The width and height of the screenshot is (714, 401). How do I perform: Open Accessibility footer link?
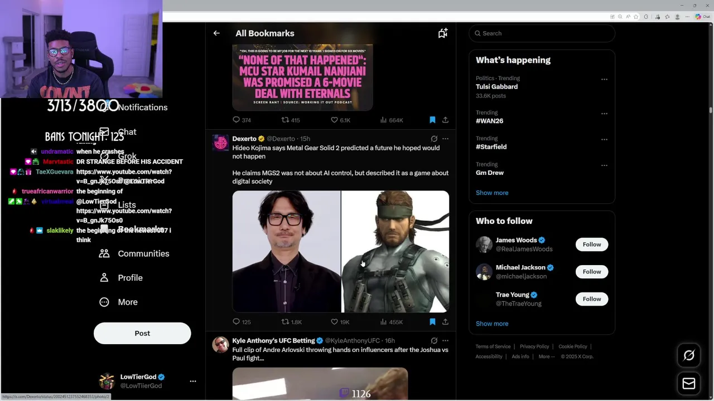pos(489,356)
